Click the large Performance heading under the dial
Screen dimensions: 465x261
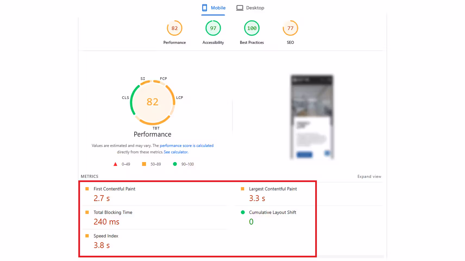[152, 134]
